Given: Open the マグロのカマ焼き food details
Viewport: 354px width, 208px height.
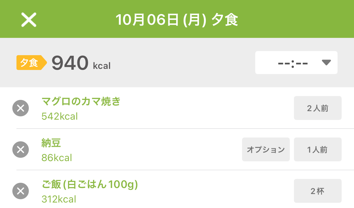Looking at the screenshot, I should (x=81, y=102).
